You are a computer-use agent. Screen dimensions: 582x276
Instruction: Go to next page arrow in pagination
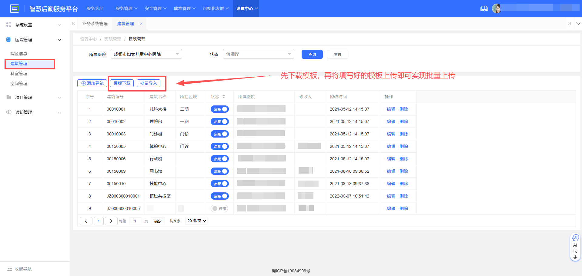111,221
